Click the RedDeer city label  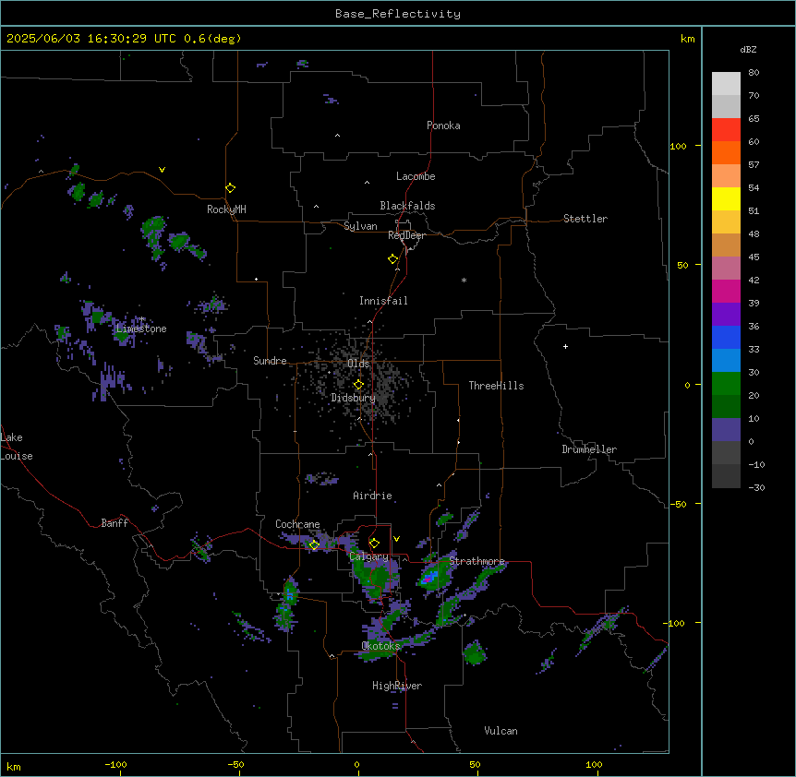(x=406, y=235)
